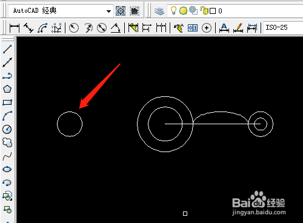This screenshot has height=223, width=303.
Task: Click the My Workspace house icon
Action: click(x=135, y=11)
